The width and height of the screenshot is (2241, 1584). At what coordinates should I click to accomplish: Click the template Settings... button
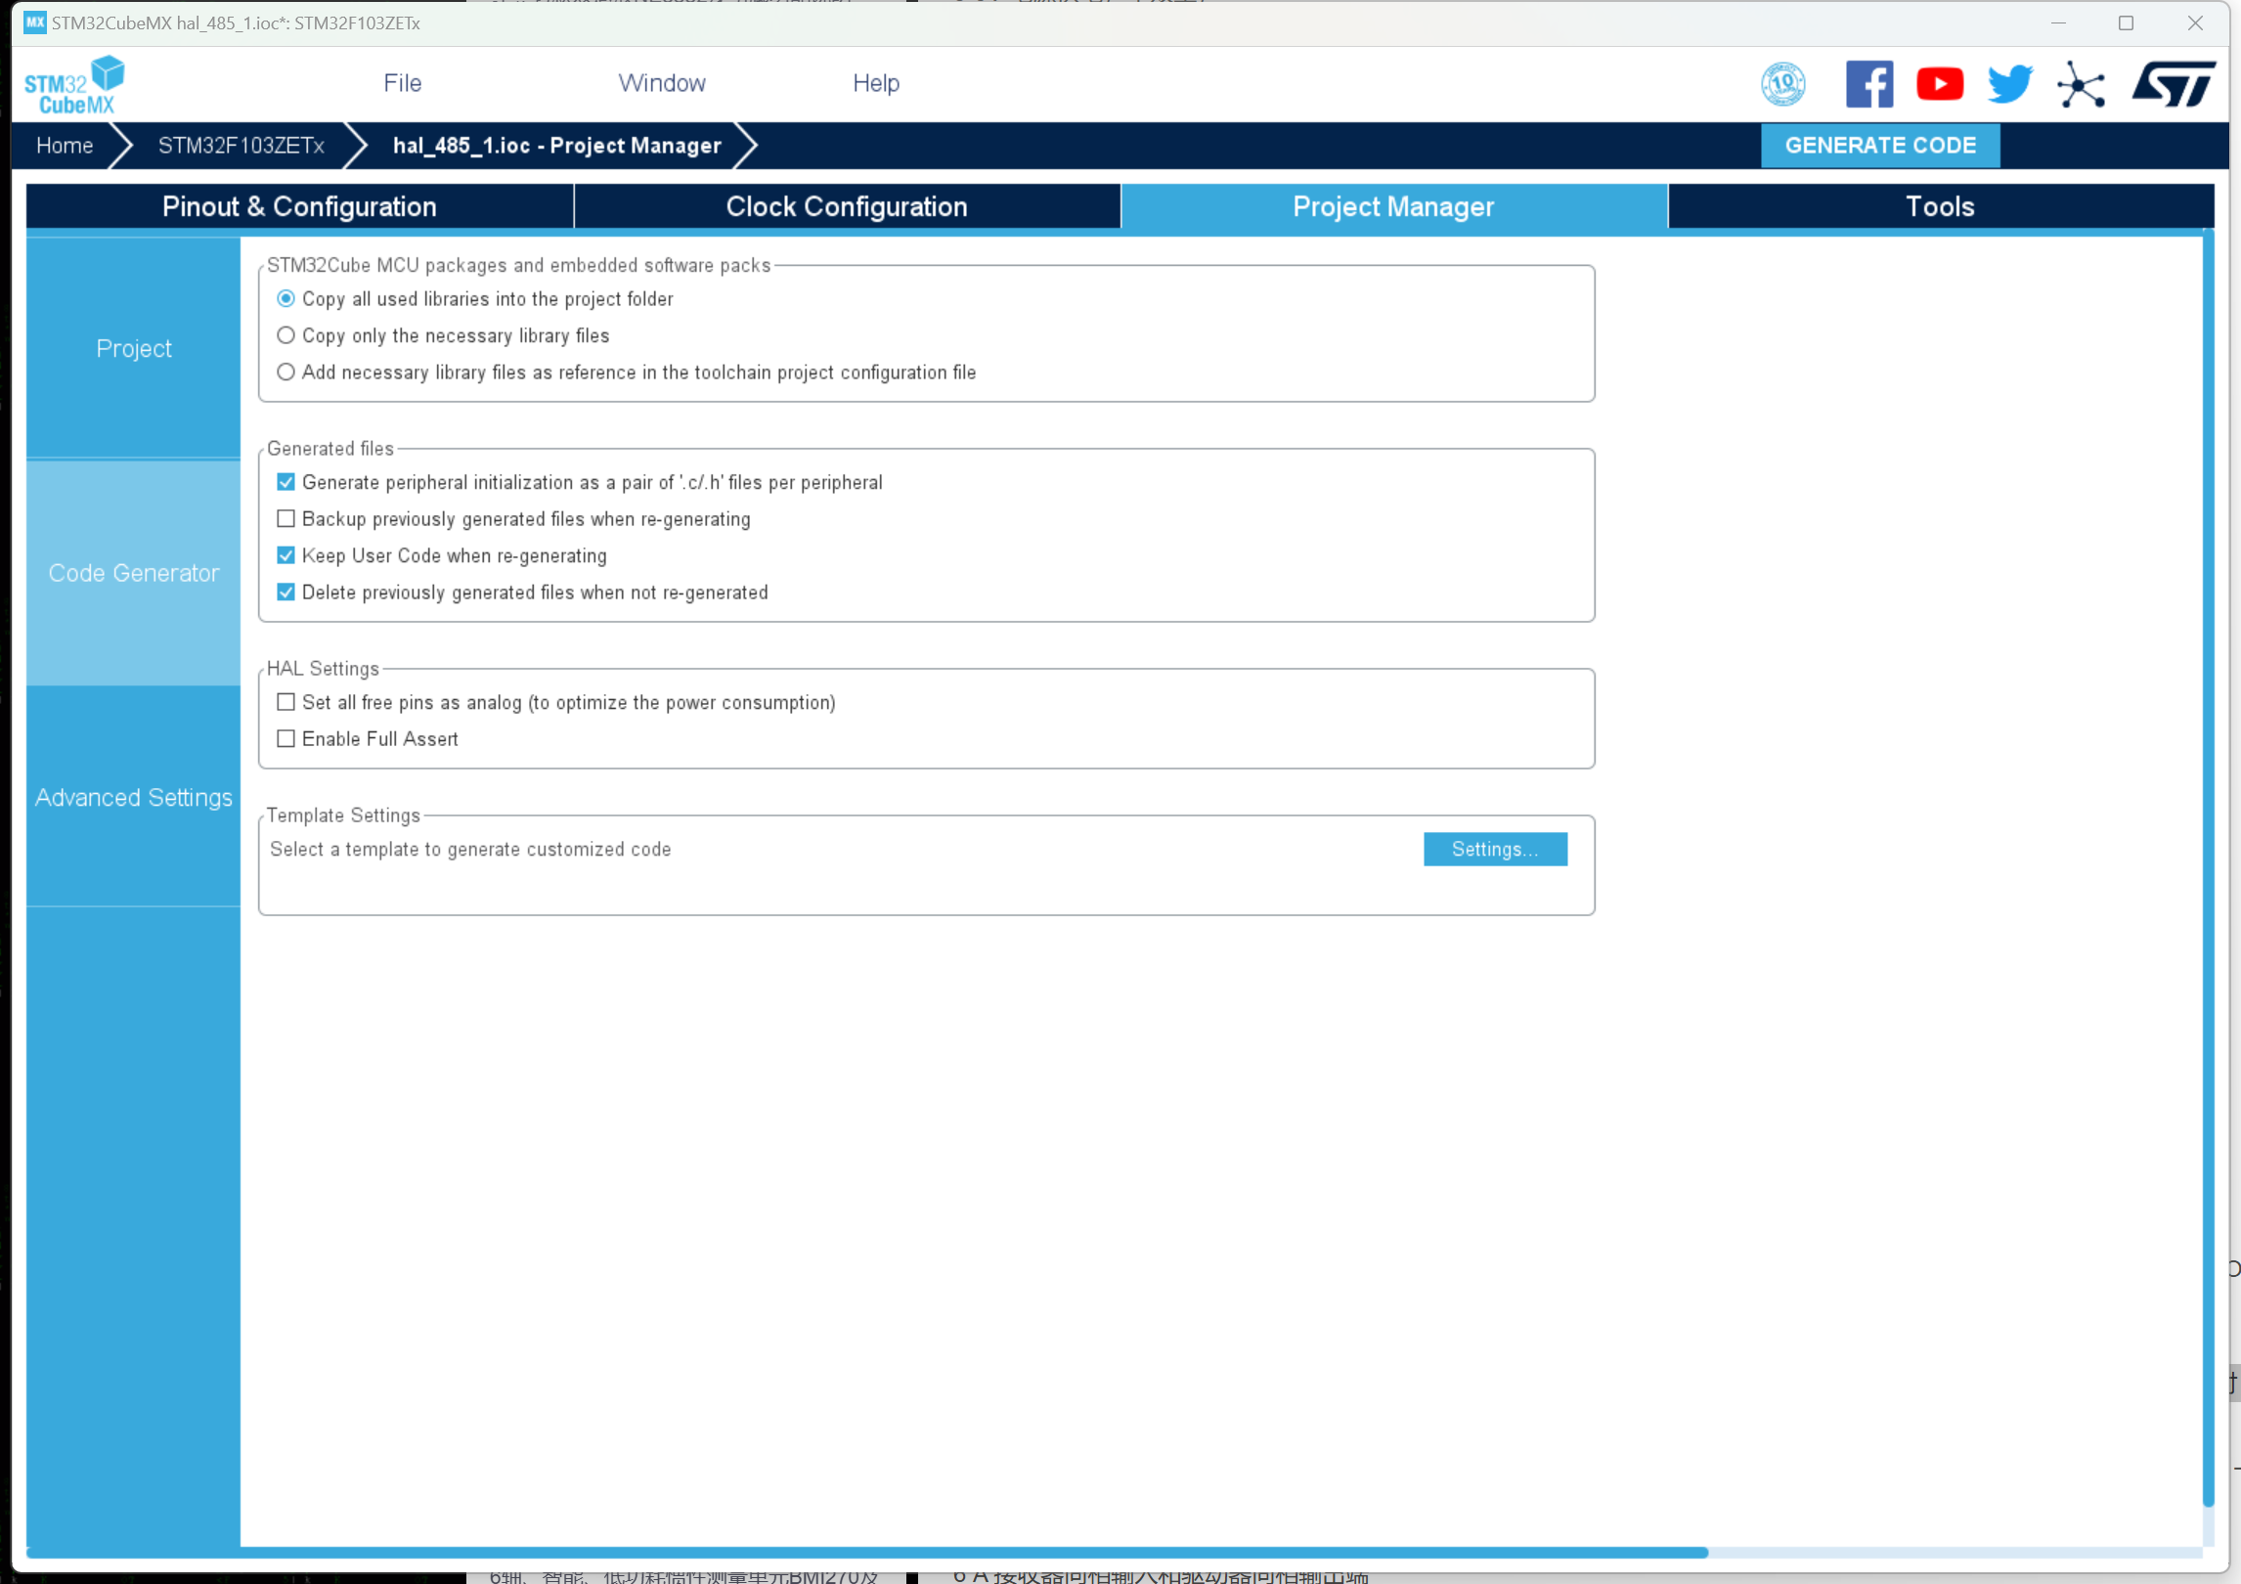coord(1494,849)
